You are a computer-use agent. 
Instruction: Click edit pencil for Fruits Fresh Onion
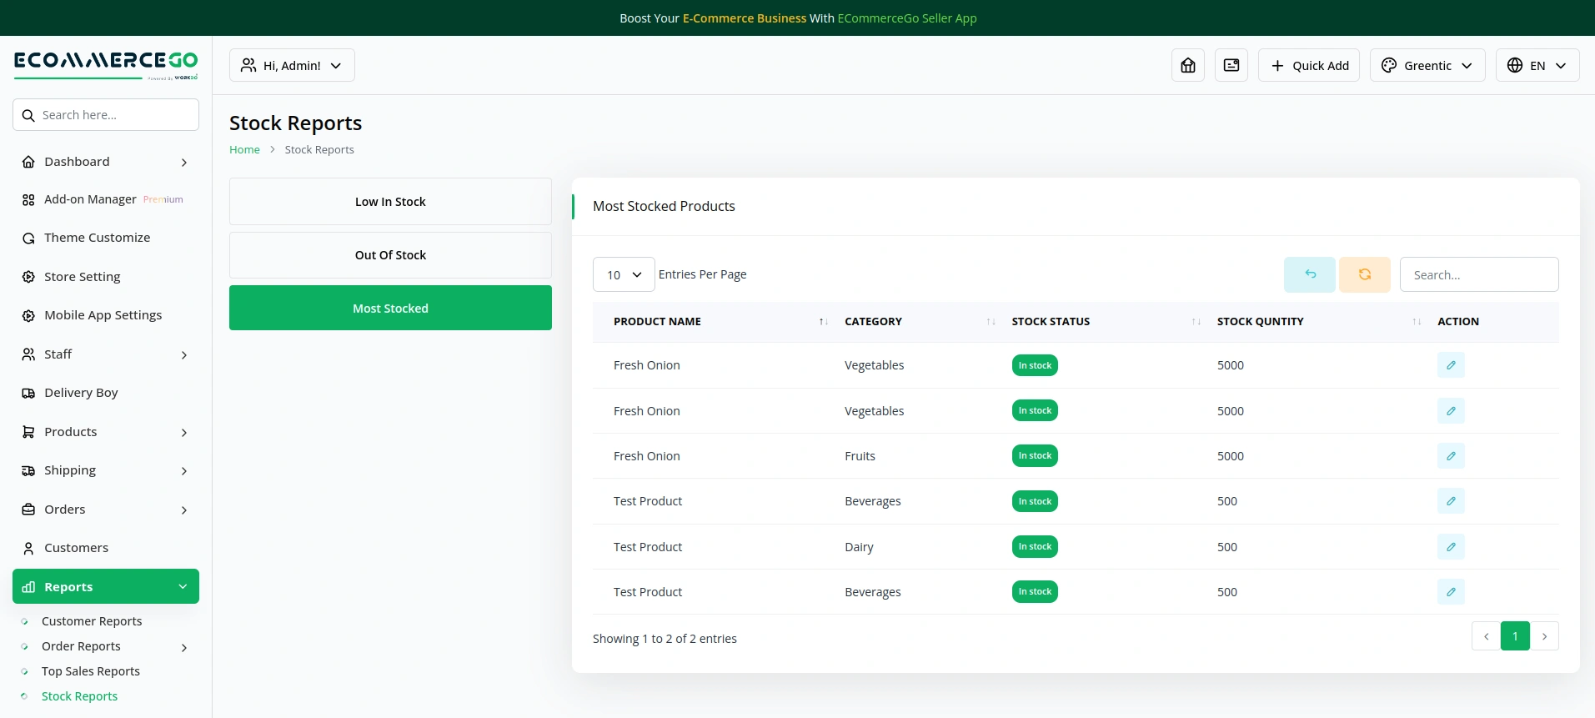[1450, 456]
